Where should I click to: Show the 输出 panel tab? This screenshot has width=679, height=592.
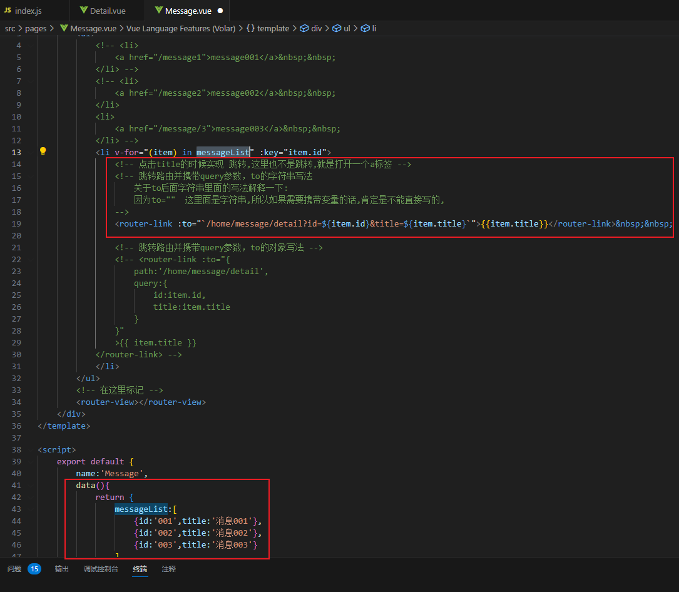tap(62, 569)
